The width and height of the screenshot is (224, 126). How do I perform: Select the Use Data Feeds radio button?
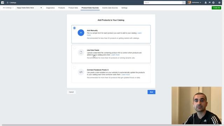click(x=74, y=48)
